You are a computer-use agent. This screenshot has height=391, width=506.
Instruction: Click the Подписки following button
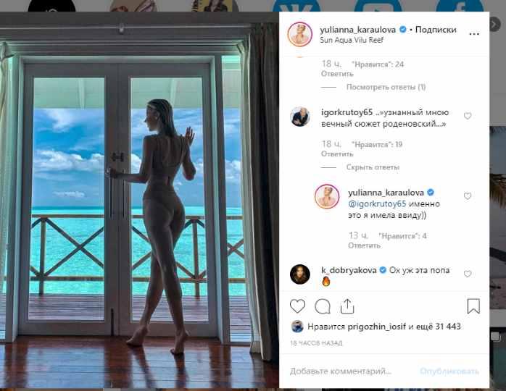pyautogui.click(x=436, y=30)
